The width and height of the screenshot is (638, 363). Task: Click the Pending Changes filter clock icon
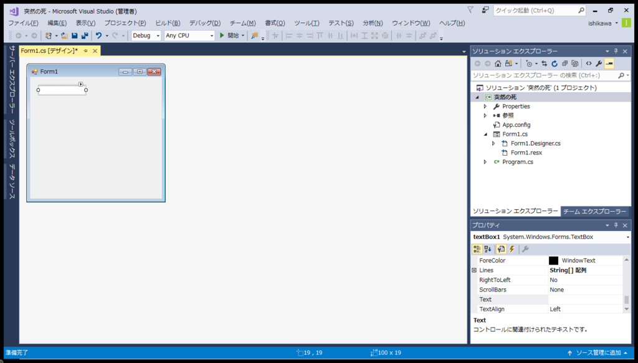tap(529, 64)
